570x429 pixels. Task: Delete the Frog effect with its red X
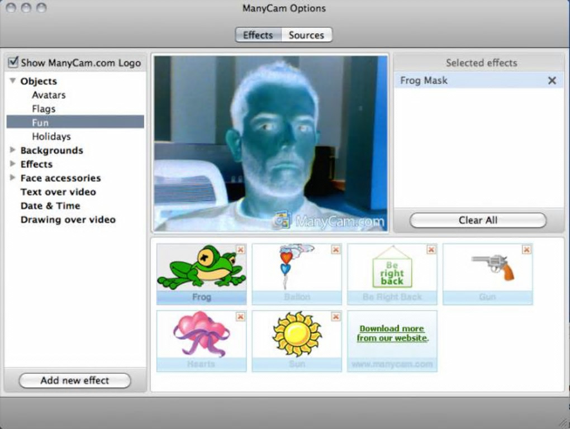point(240,250)
